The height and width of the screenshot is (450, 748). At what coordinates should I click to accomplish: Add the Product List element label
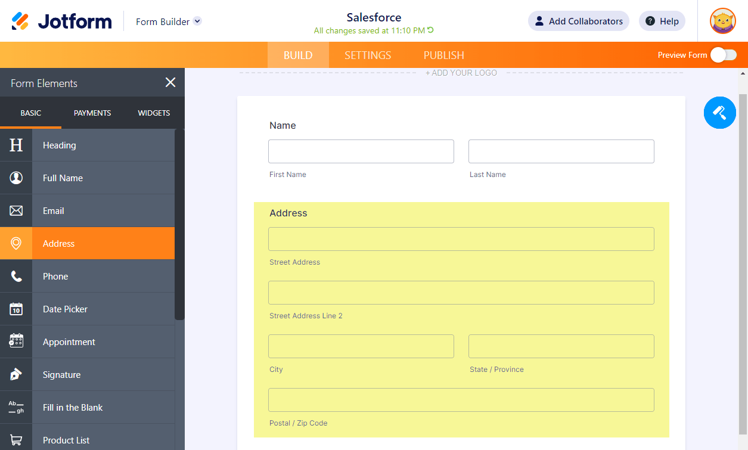point(66,440)
